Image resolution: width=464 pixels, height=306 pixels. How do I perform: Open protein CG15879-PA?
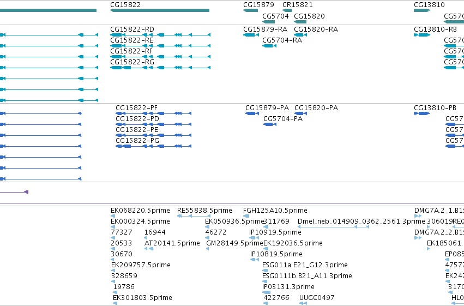(267, 107)
